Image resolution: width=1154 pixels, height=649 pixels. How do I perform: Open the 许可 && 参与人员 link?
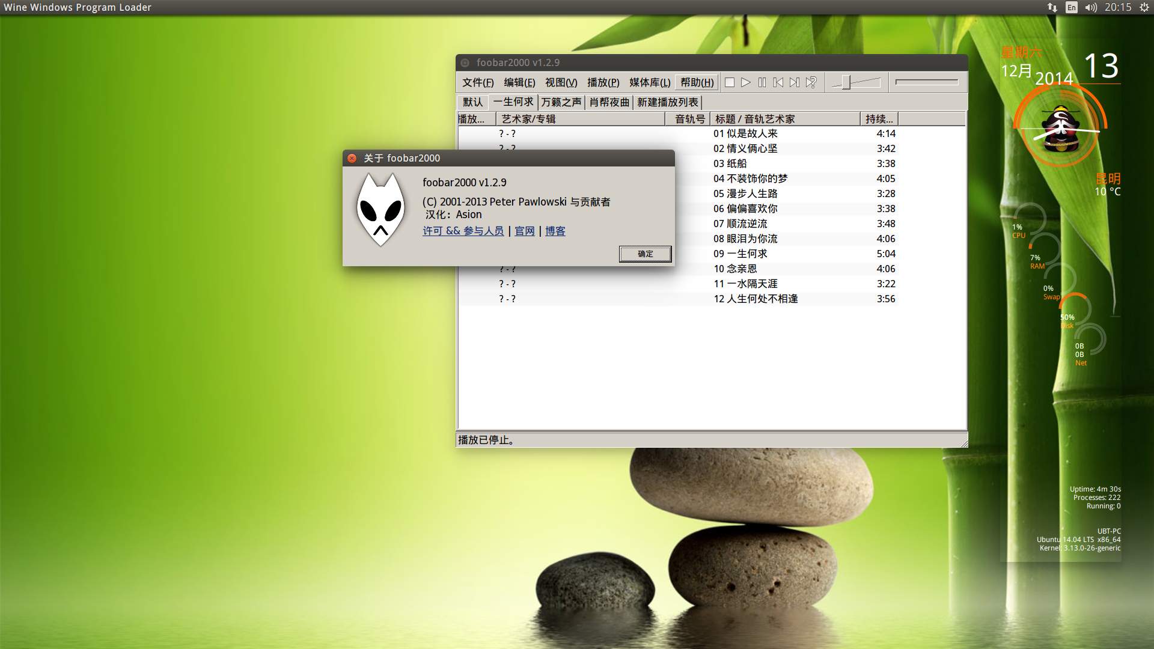pos(463,231)
